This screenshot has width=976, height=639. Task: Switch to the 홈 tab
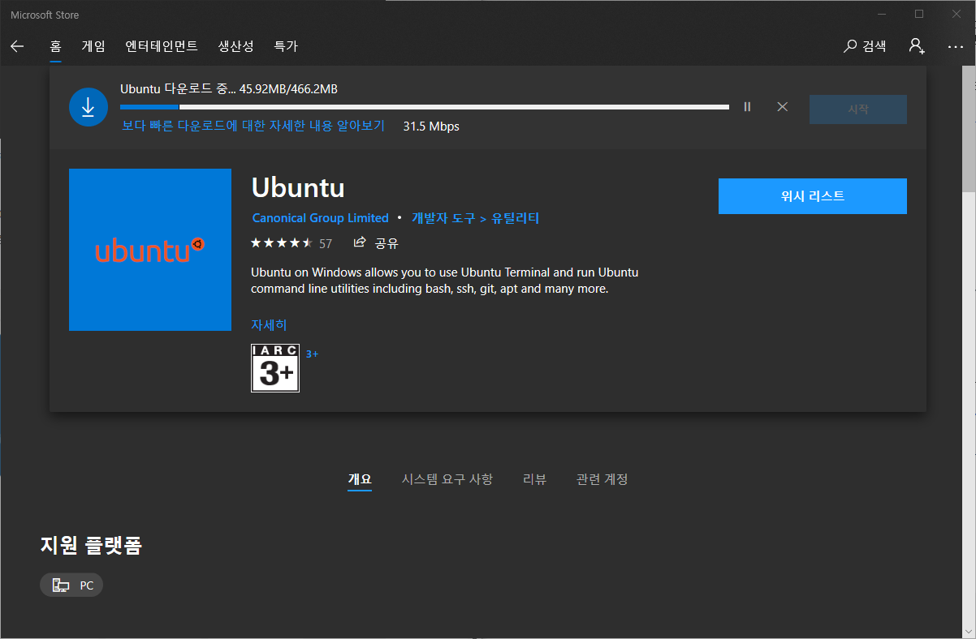click(55, 46)
